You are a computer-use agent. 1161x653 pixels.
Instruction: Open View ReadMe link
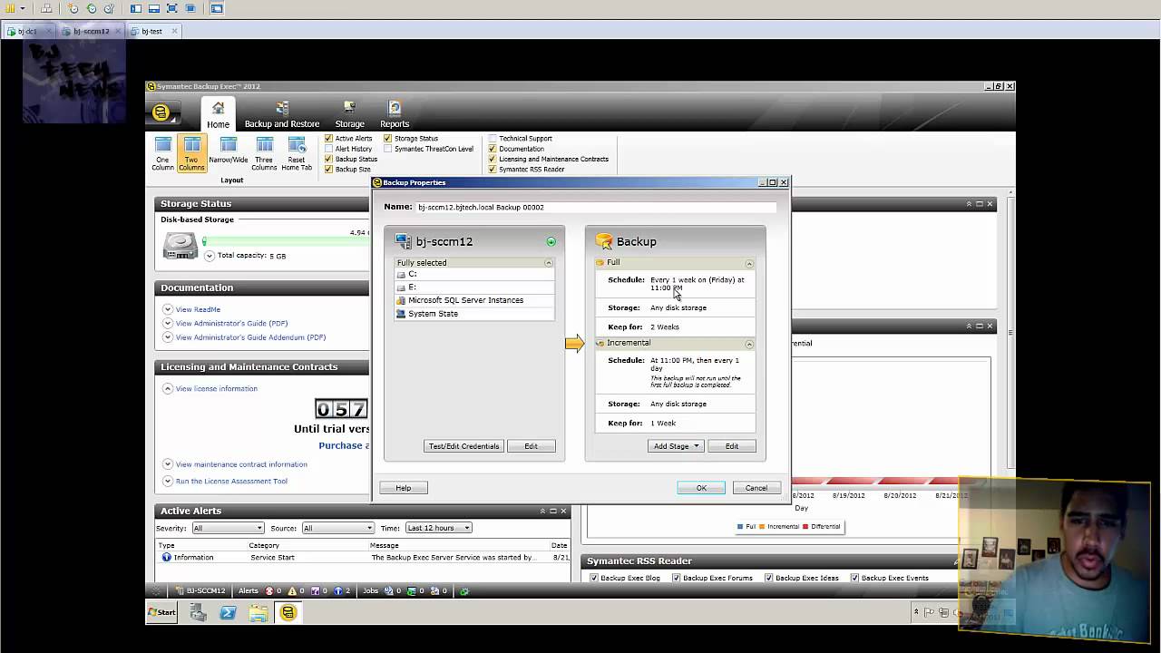(198, 309)
